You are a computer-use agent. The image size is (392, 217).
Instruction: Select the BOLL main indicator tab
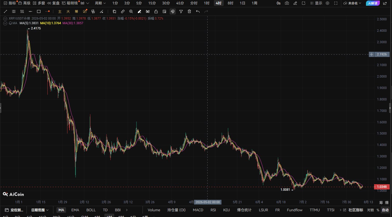[91, 210]
